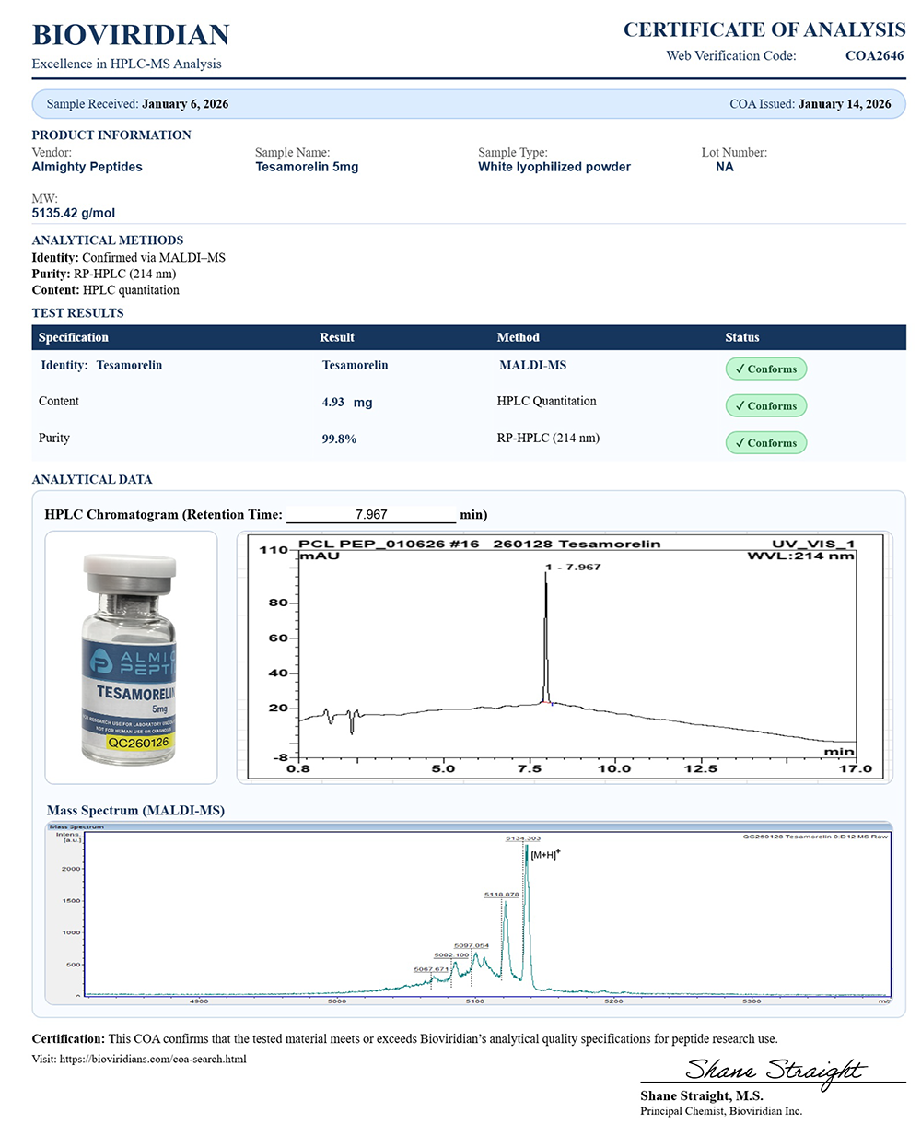Select the web verification code COA2646
This screenshot has height=1136, width=921.
(874, 56)
